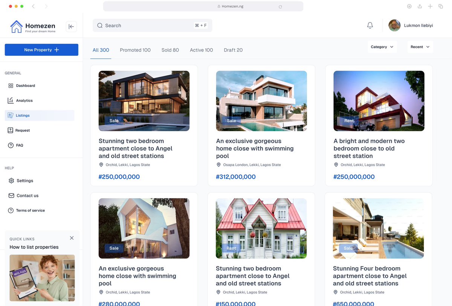This screenshot has width=452, height=306.
Task: Click the search magnifier icon
Action: 100,26
